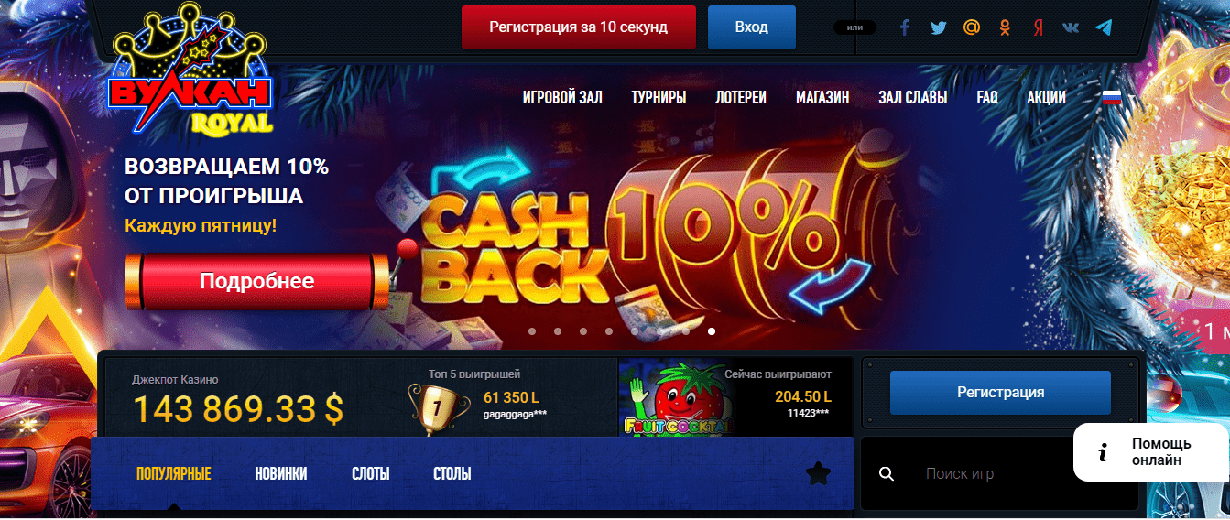Open the Russian flag language selector
Image resolution: width=1230 pixels, height=520 pixels.
coord(1111,97)
